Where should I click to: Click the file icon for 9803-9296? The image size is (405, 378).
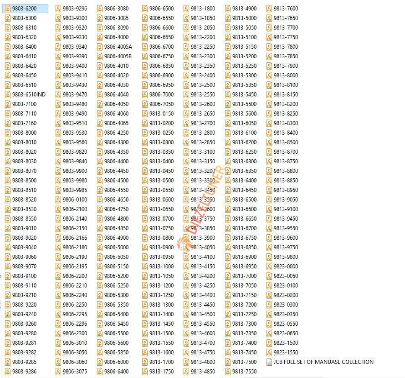[x=58, y=9]
